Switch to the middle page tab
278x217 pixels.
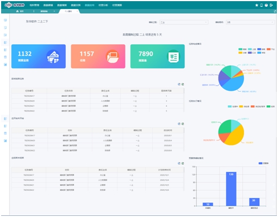pos(44,11)
